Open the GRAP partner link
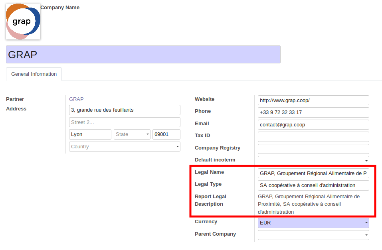This screenshot has height=250, width=382. [76, 99]
